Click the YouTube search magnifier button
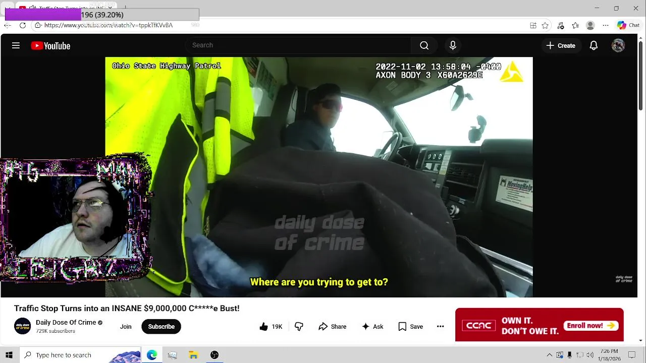The width and height of the screenshot is (646, 363). pyautogui.click(x=424, y=45)
